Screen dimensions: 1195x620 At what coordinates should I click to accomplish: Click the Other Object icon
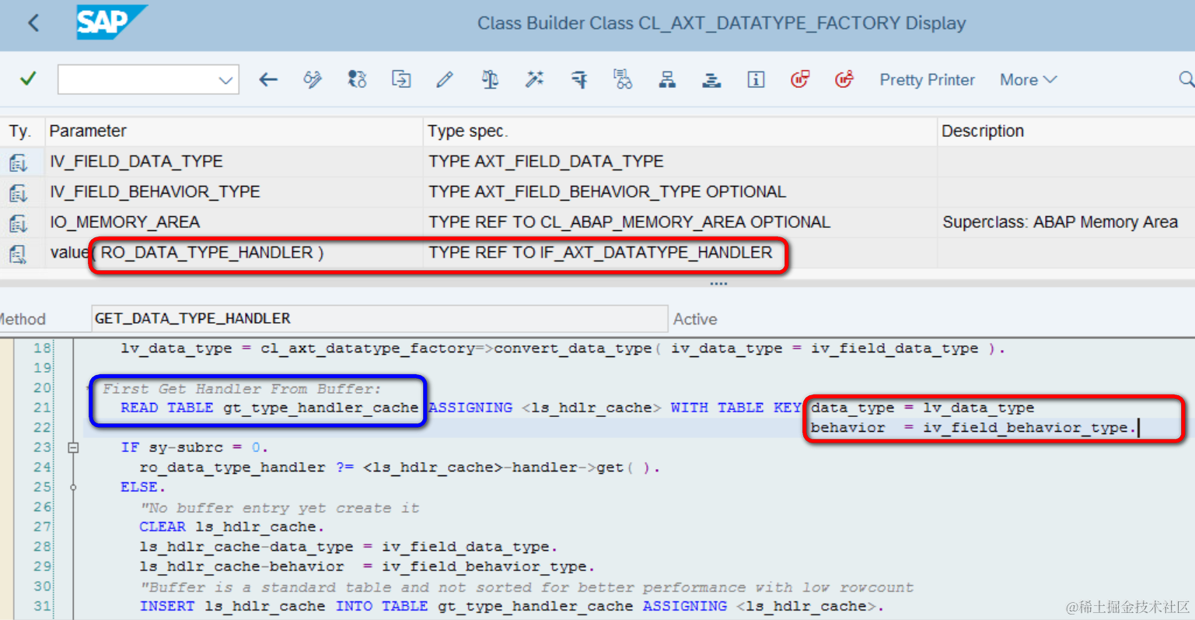click(x=401, y=79)
